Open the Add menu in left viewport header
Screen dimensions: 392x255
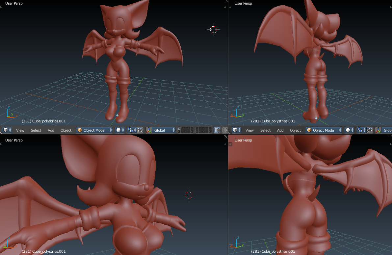[x=51, y=130]
